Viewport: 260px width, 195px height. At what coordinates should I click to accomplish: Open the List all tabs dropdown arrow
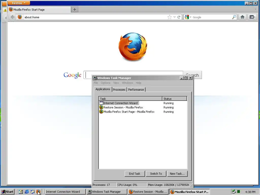click(255, 9)
